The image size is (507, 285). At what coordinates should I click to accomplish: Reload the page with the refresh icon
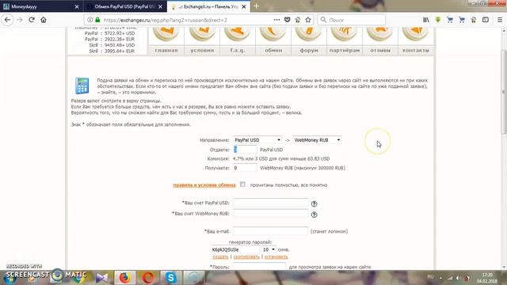coord(32,20)
